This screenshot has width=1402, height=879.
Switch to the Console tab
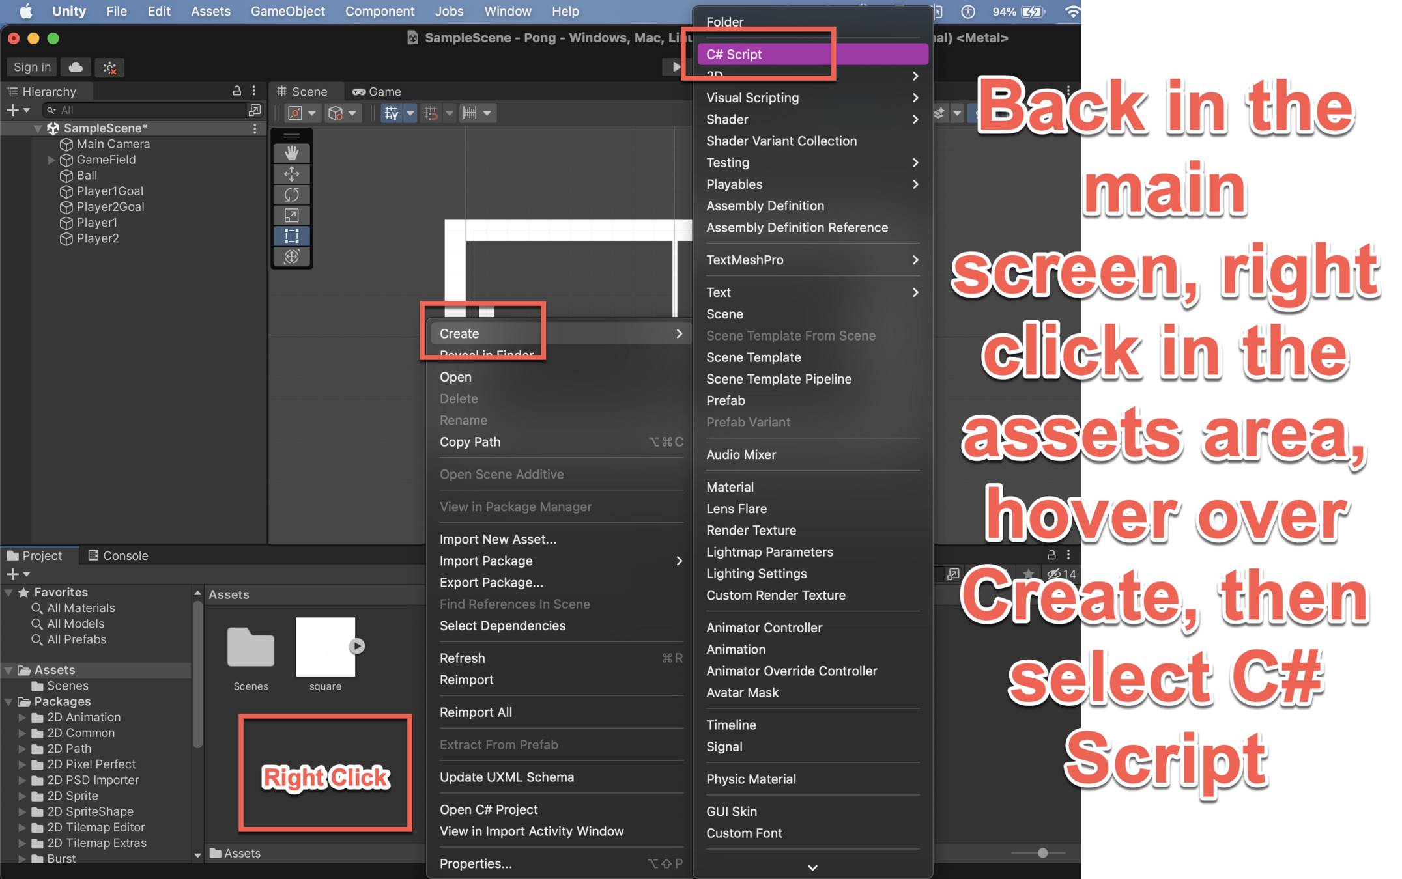pyautogui.click(x=118, y=555)
